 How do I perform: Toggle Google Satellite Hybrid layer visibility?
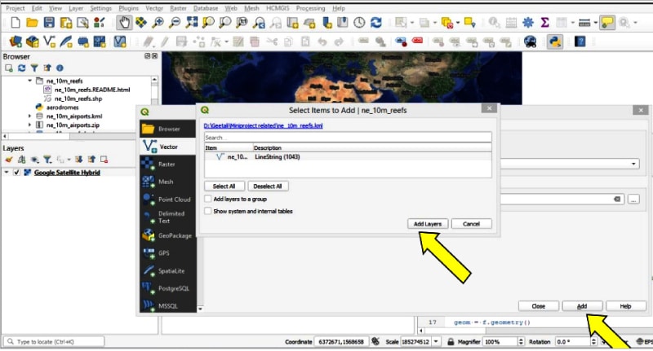17,173
